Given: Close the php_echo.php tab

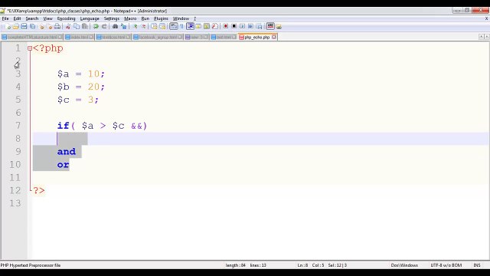Looking at the screenshot, I should point(274,37).
